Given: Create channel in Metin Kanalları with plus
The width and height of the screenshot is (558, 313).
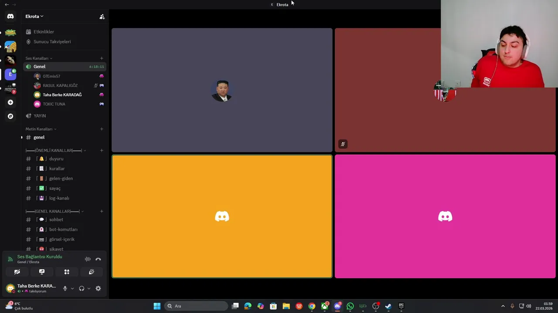Looking at the screenshot, I should pyautogui.click(x=102, y=129).
